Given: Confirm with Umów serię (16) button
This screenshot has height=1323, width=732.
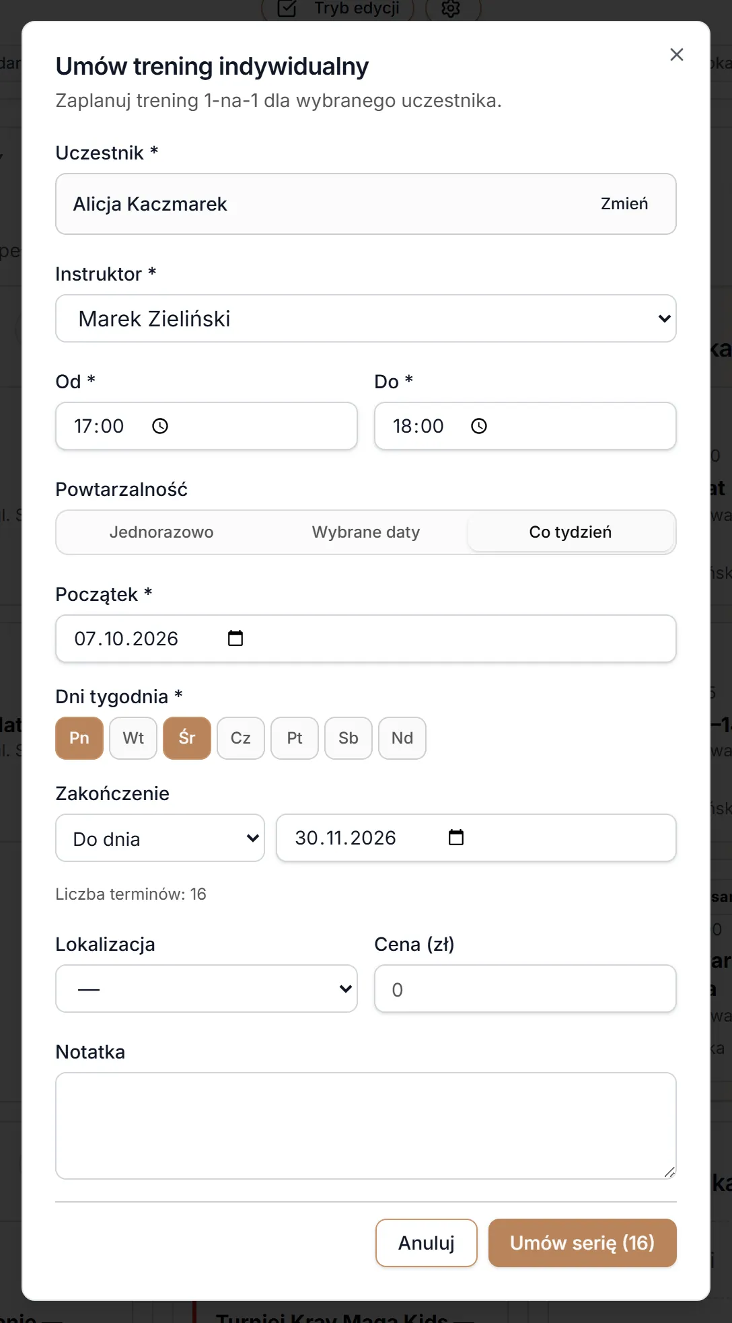Looking at the screenshot, I should pos(583,1243).
